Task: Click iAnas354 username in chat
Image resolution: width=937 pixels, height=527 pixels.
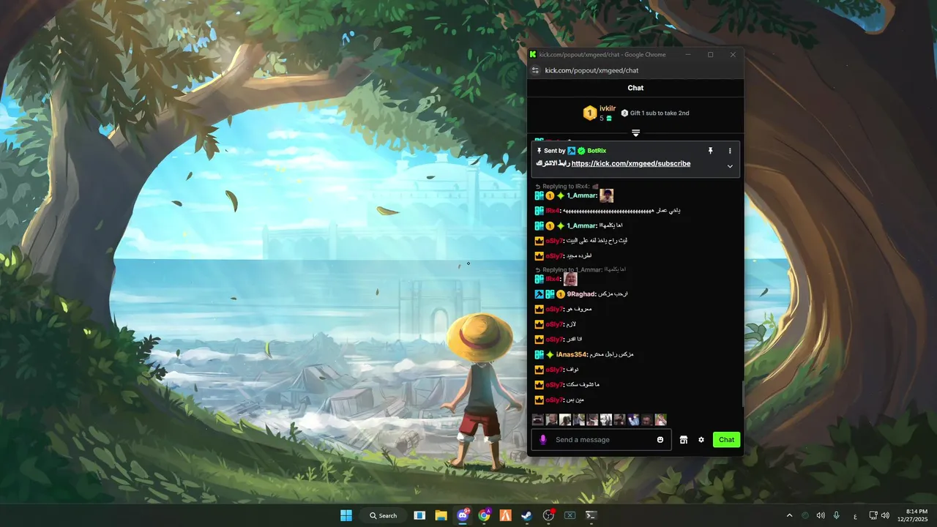Action: coord(572,354)
